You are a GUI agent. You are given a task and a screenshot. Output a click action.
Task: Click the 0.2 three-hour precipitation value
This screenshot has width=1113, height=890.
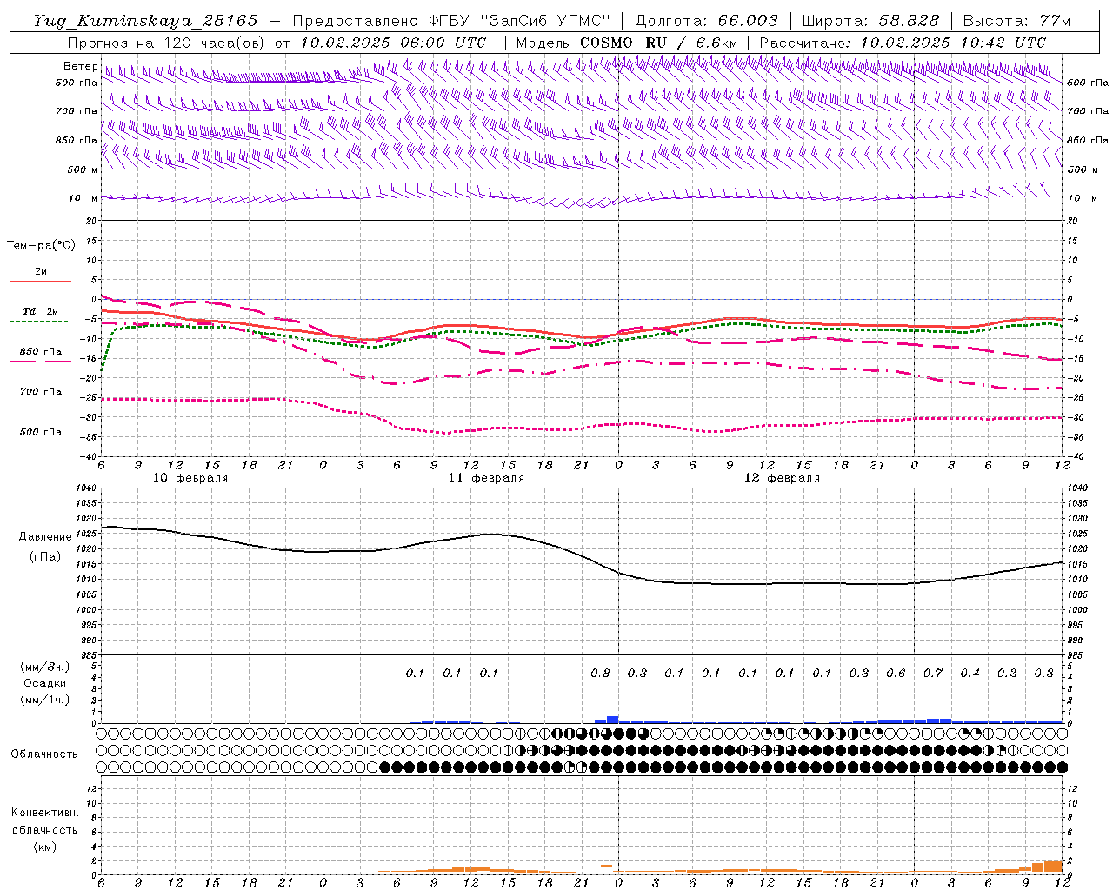click(x=1007, y=673)
